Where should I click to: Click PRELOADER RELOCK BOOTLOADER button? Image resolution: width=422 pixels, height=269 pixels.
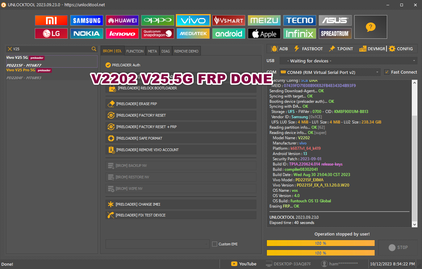181,88
